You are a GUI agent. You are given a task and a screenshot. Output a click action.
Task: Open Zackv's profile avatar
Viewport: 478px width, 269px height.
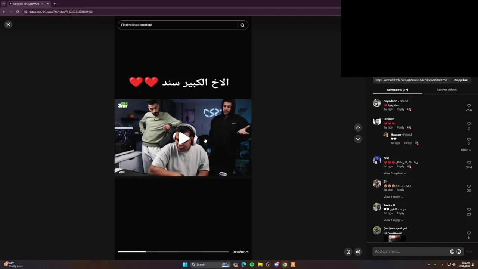coord(377,207)
